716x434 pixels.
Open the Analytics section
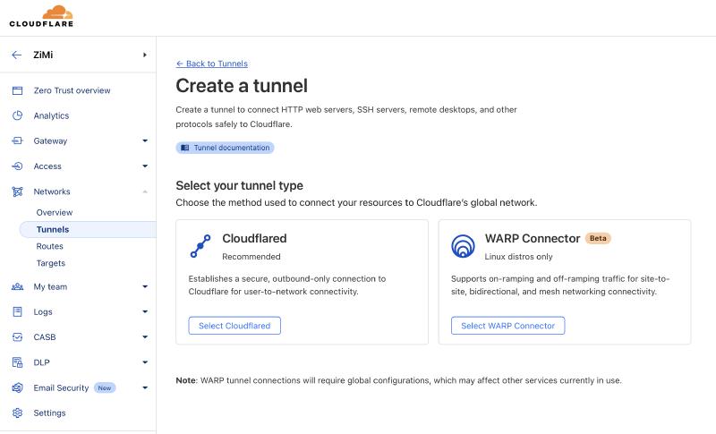51,116
